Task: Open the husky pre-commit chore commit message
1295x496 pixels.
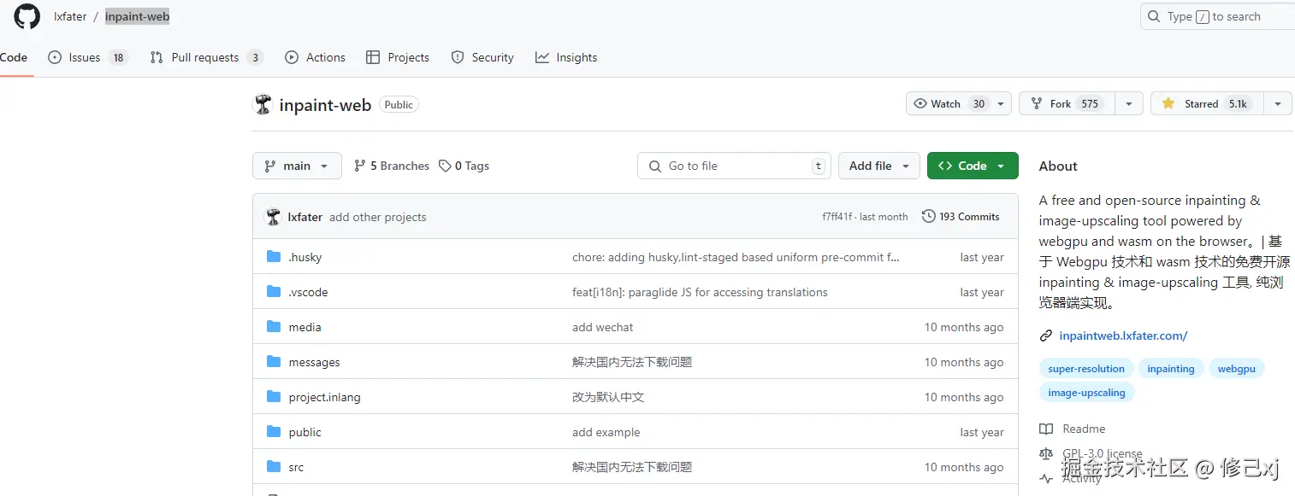Action: (736, 257)
